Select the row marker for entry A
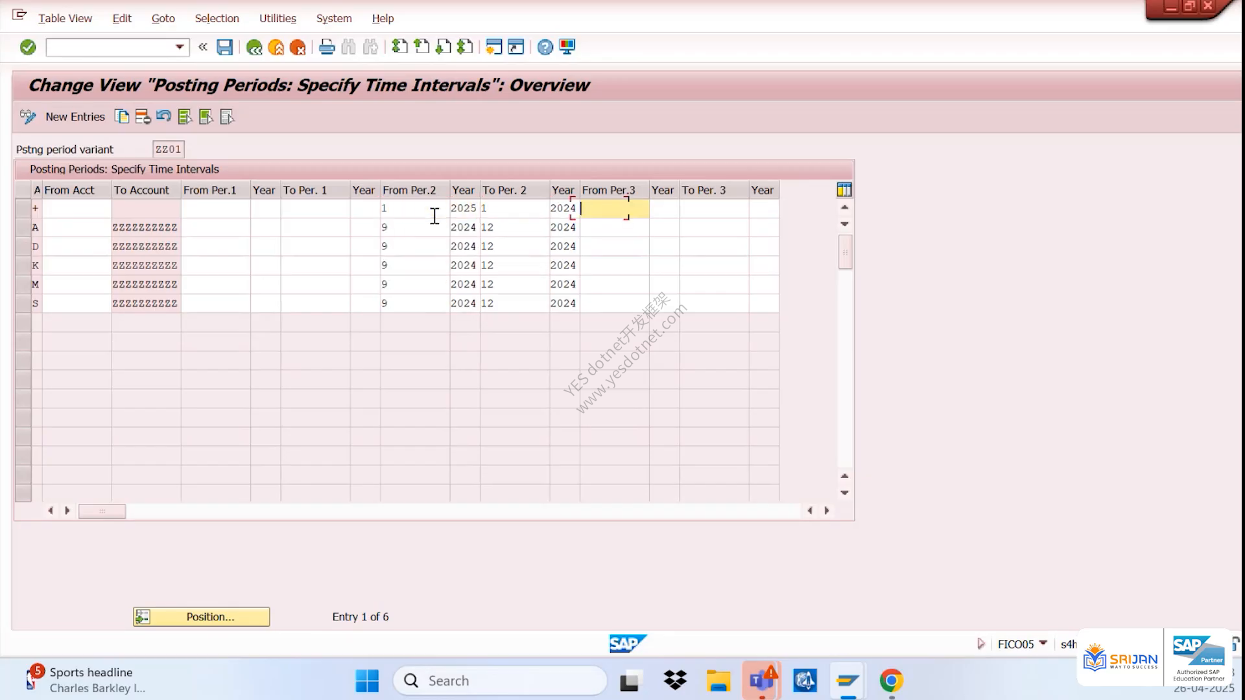Viewport: 1245px width, 700px height. point(23,227)
